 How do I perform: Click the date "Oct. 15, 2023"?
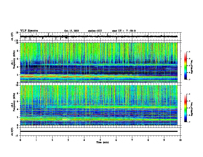click(72, 31)
